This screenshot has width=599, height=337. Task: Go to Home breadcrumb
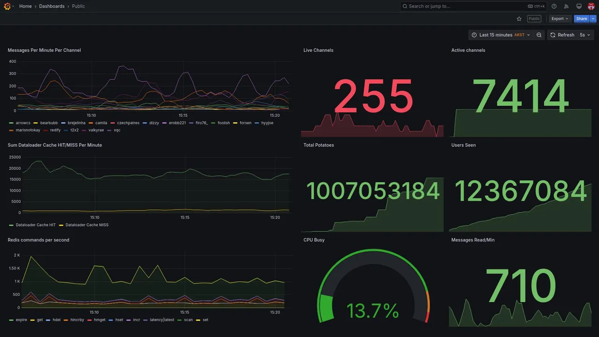[25, 6]
